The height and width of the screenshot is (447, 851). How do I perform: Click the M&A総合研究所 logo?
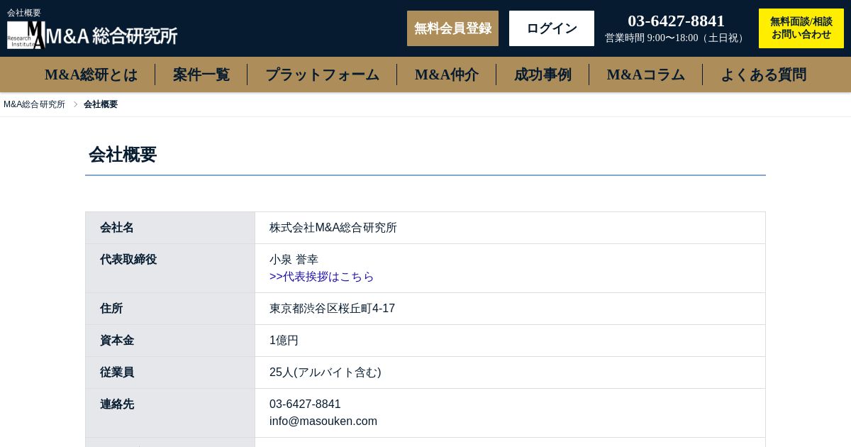pos(92,35)
